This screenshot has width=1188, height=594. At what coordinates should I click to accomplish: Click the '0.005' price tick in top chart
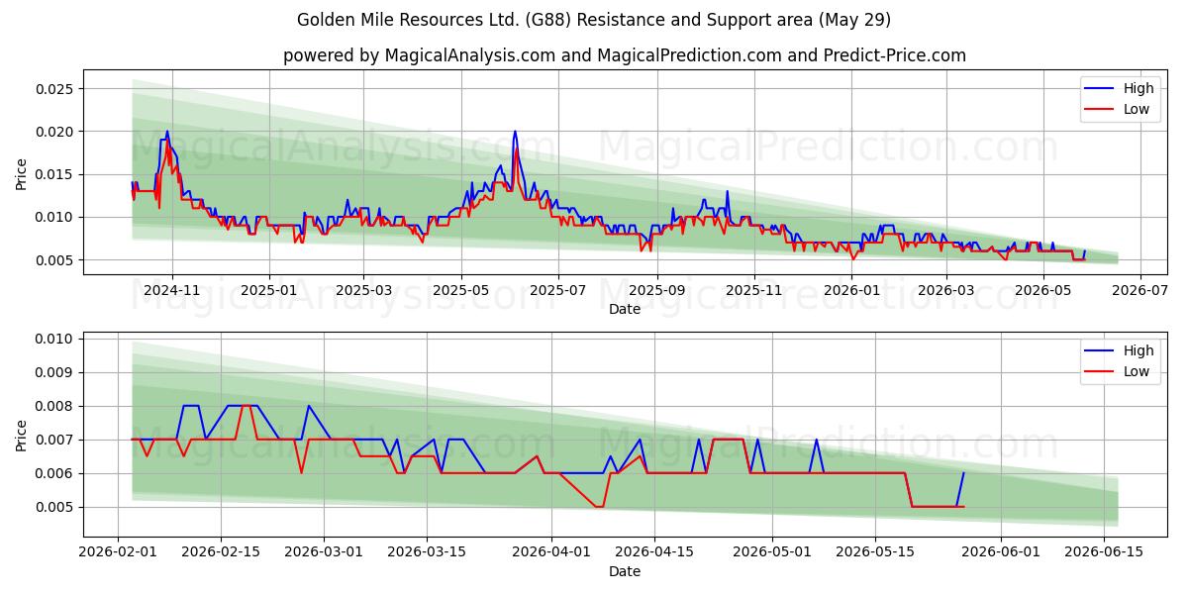(x=55, y=260)
